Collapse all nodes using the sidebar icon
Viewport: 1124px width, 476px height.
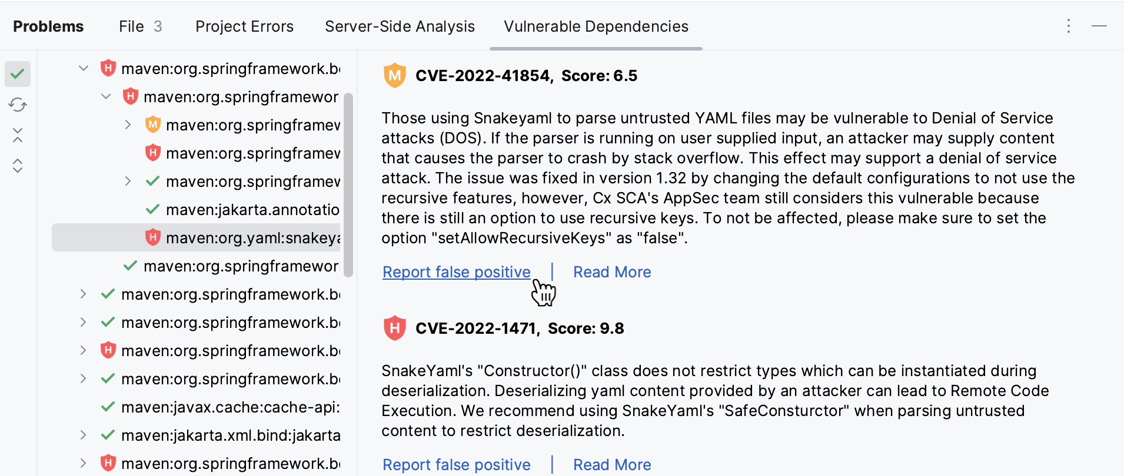[18, 135]
